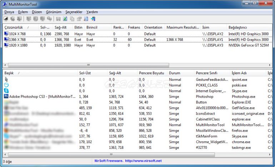
Task: Click the GestureFeedbackA... class cell
Action: click(x=212, y=79)
